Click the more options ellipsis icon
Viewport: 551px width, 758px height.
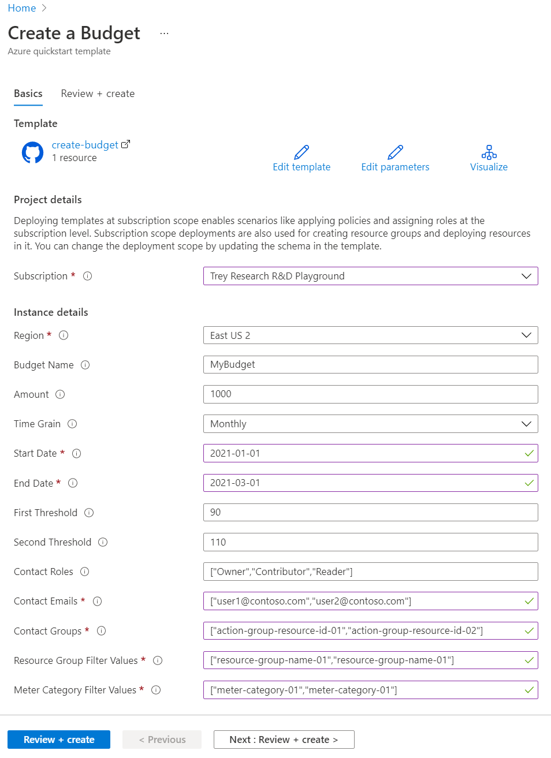tap(165, 33)
